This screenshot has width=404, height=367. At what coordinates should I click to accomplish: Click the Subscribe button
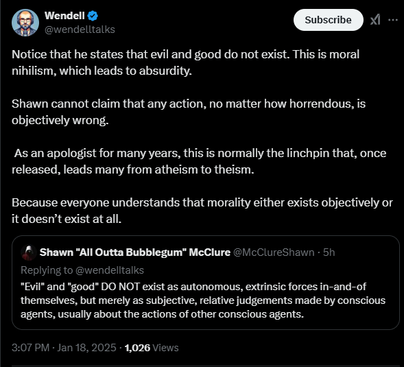pos(329,20)
